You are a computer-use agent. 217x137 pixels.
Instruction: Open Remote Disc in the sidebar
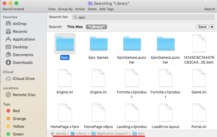(x=21, y=95)
